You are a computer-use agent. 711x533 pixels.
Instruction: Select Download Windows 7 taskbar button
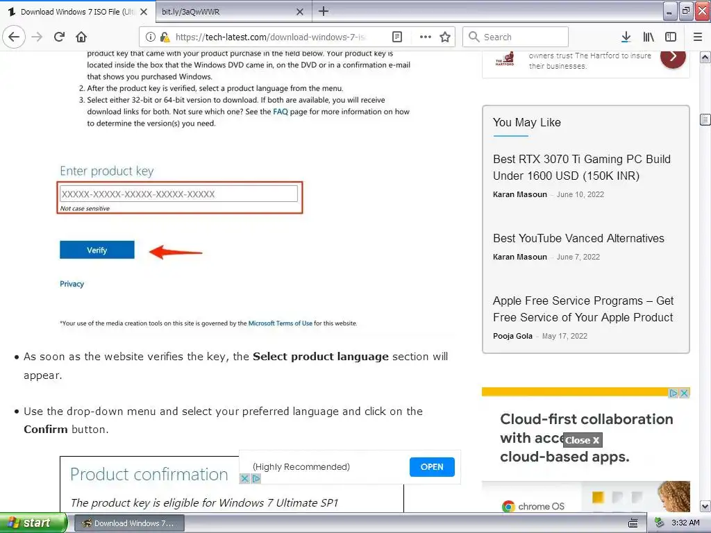(128, 523)
